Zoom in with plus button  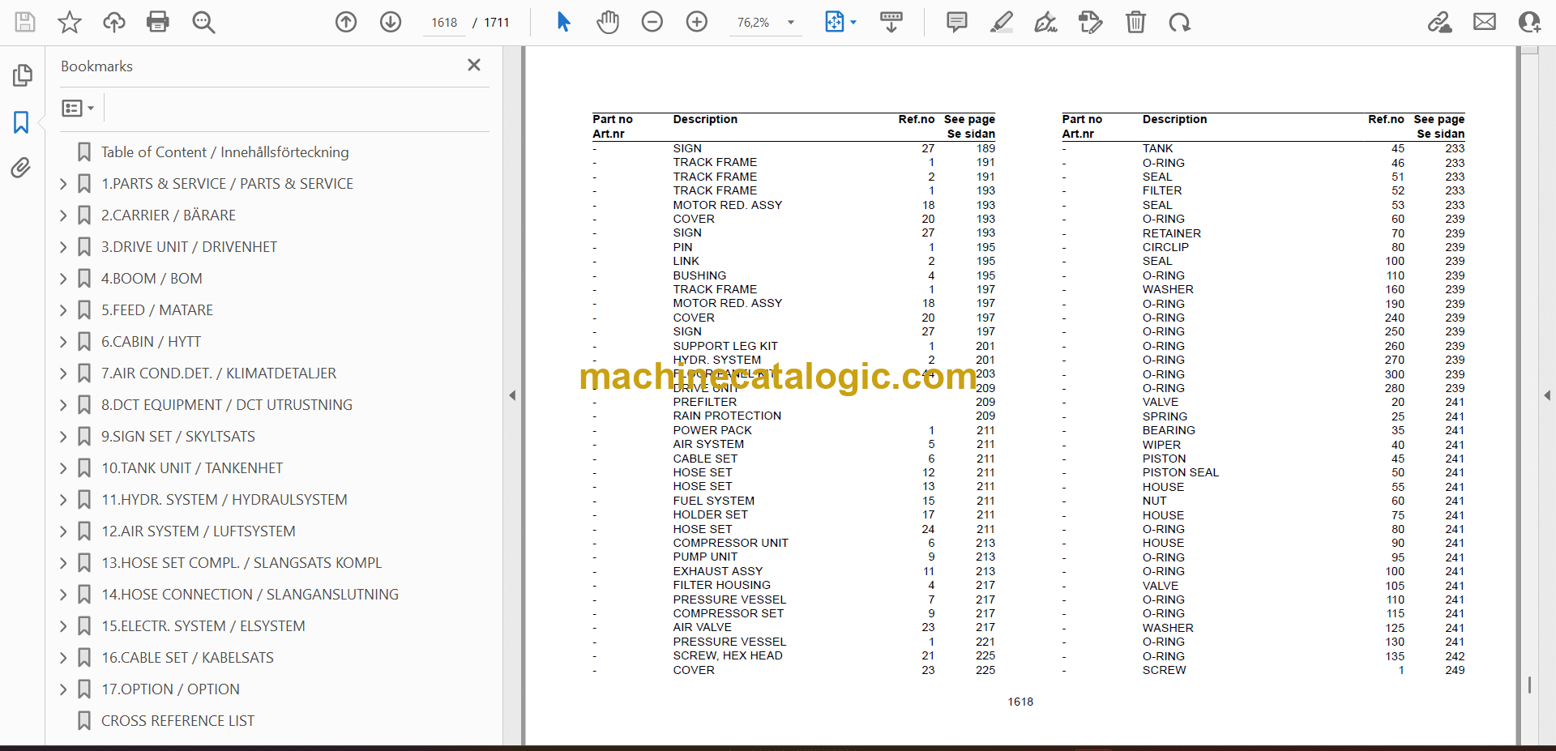[697, 22]
